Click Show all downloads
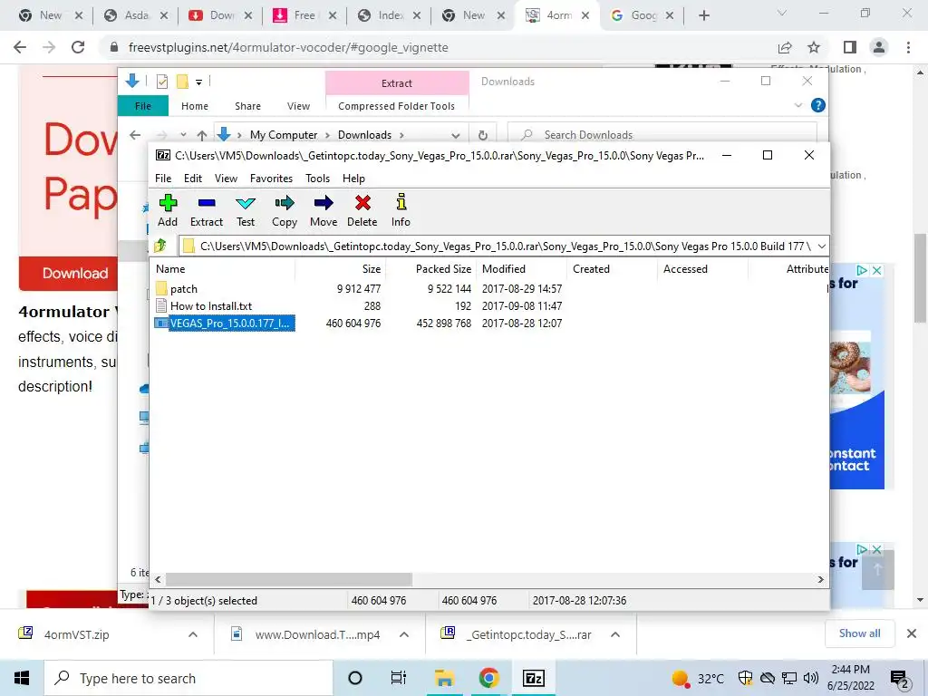The image size is (928, 696). 859,633
